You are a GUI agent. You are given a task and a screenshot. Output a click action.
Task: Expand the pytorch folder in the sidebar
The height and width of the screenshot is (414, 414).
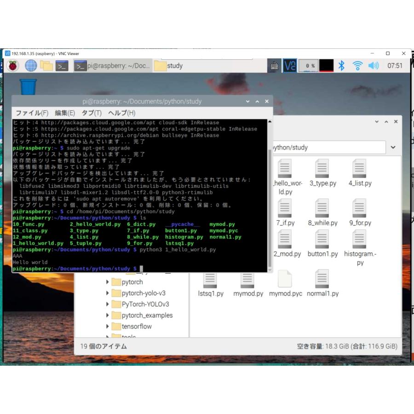pyautogui.click(x=108, y=282)
